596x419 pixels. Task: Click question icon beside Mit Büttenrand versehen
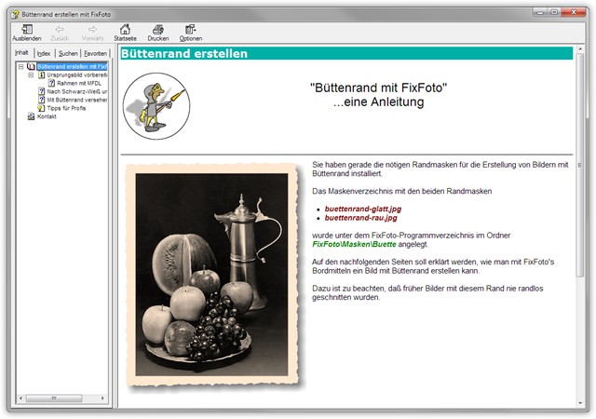tap(42, 100)
